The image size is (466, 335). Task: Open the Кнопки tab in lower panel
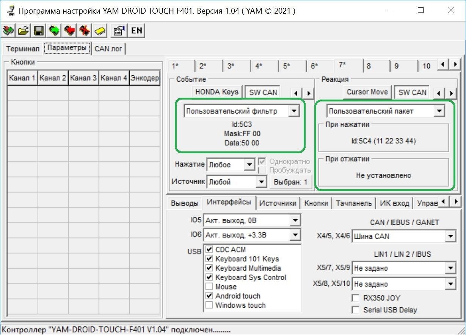pyautogui.click(x=316, y=203)
